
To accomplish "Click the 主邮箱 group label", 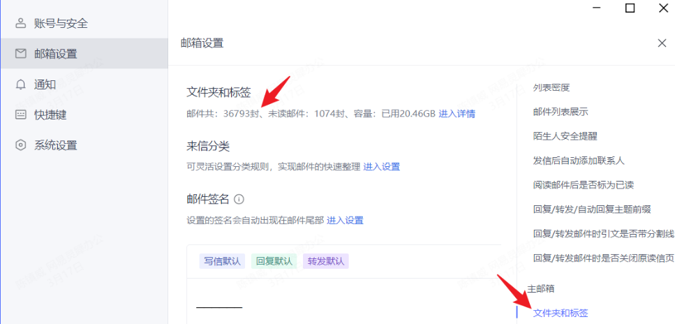I will (x=541, y=288).
